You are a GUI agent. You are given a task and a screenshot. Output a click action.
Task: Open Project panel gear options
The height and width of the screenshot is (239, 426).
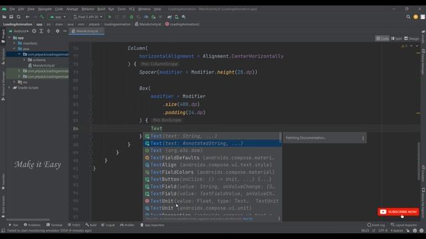pyautogui.click(x=57, y=31)
